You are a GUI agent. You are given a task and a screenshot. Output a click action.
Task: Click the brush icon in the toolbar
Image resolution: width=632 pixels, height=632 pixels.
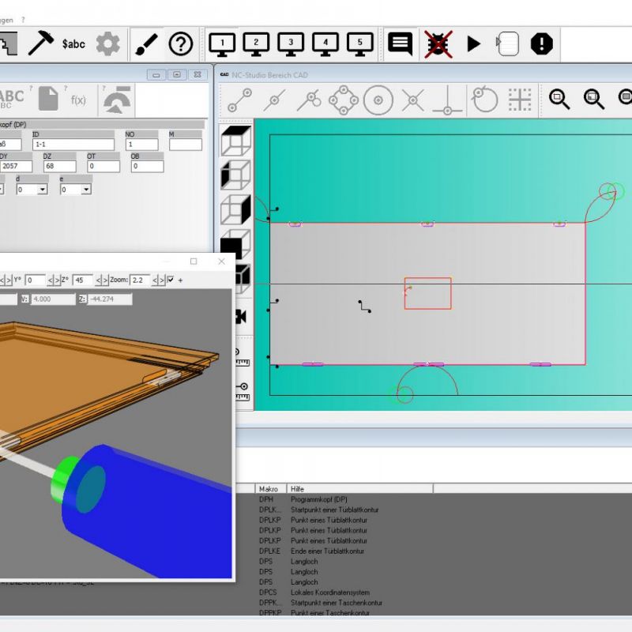[x=147, y=44]
